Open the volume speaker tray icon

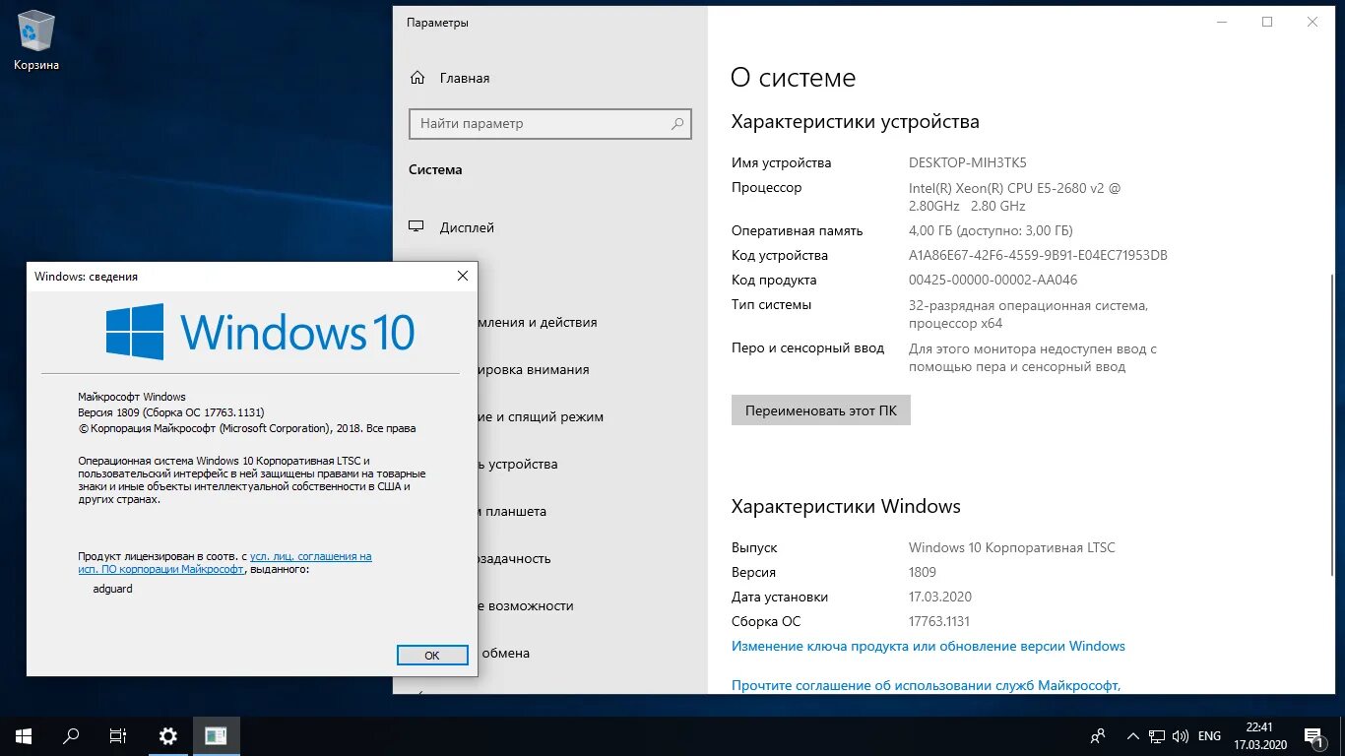pyautogui.click(x=1180, y=735)
